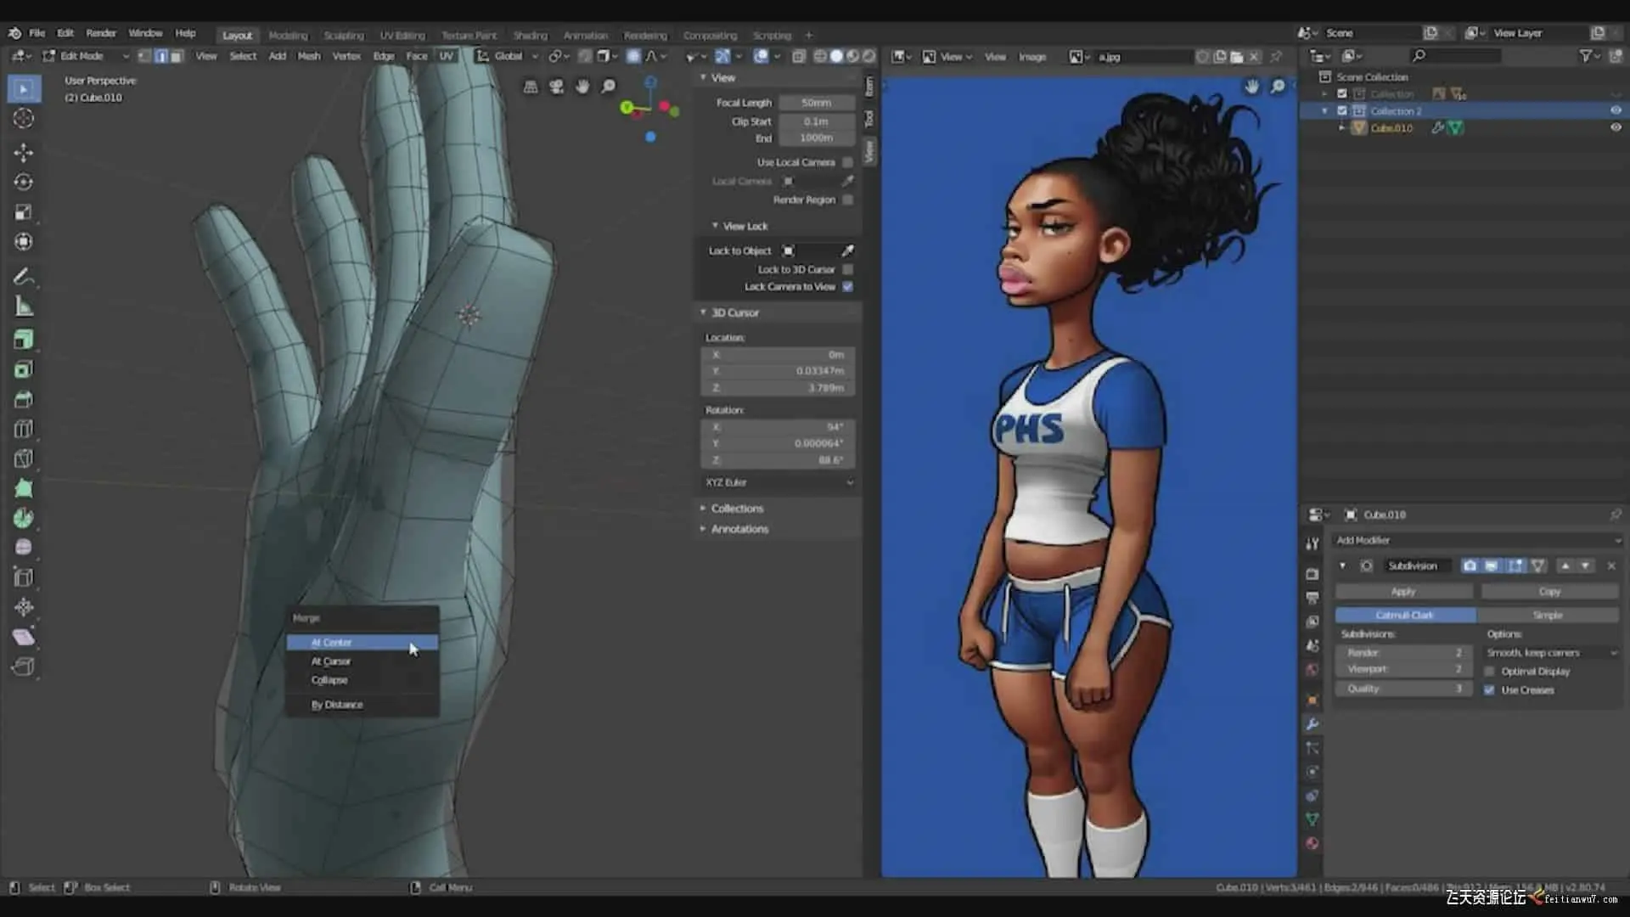Click the Focal Length value field
Viewport: 1630px width, 917px height.
tap(816, 103)
